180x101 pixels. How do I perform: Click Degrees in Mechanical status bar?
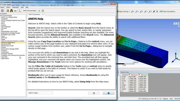point(165,98)
